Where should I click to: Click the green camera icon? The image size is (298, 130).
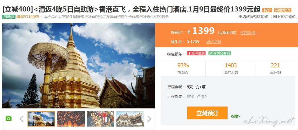(x=9, y=119)
